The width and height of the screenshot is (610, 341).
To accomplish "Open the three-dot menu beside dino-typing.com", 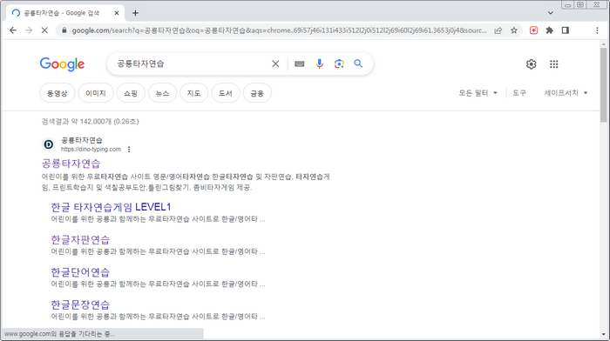I will pyautogui.click(x=129, y=149).
